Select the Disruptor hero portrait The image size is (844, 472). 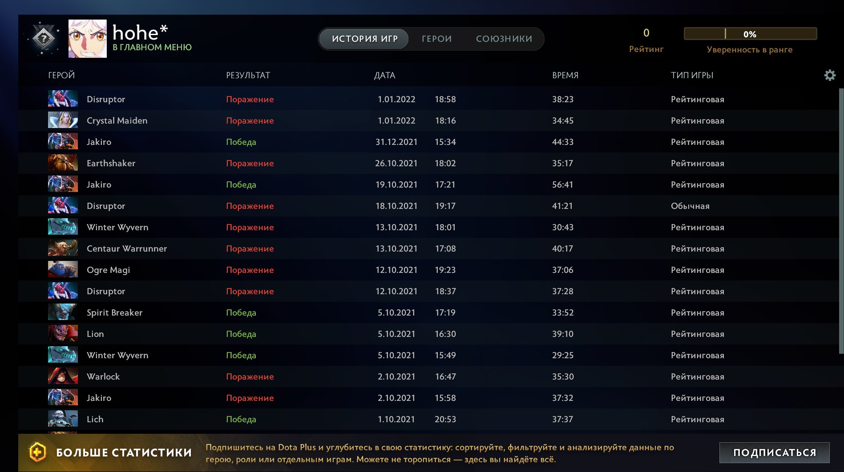[x=62, y=99]
